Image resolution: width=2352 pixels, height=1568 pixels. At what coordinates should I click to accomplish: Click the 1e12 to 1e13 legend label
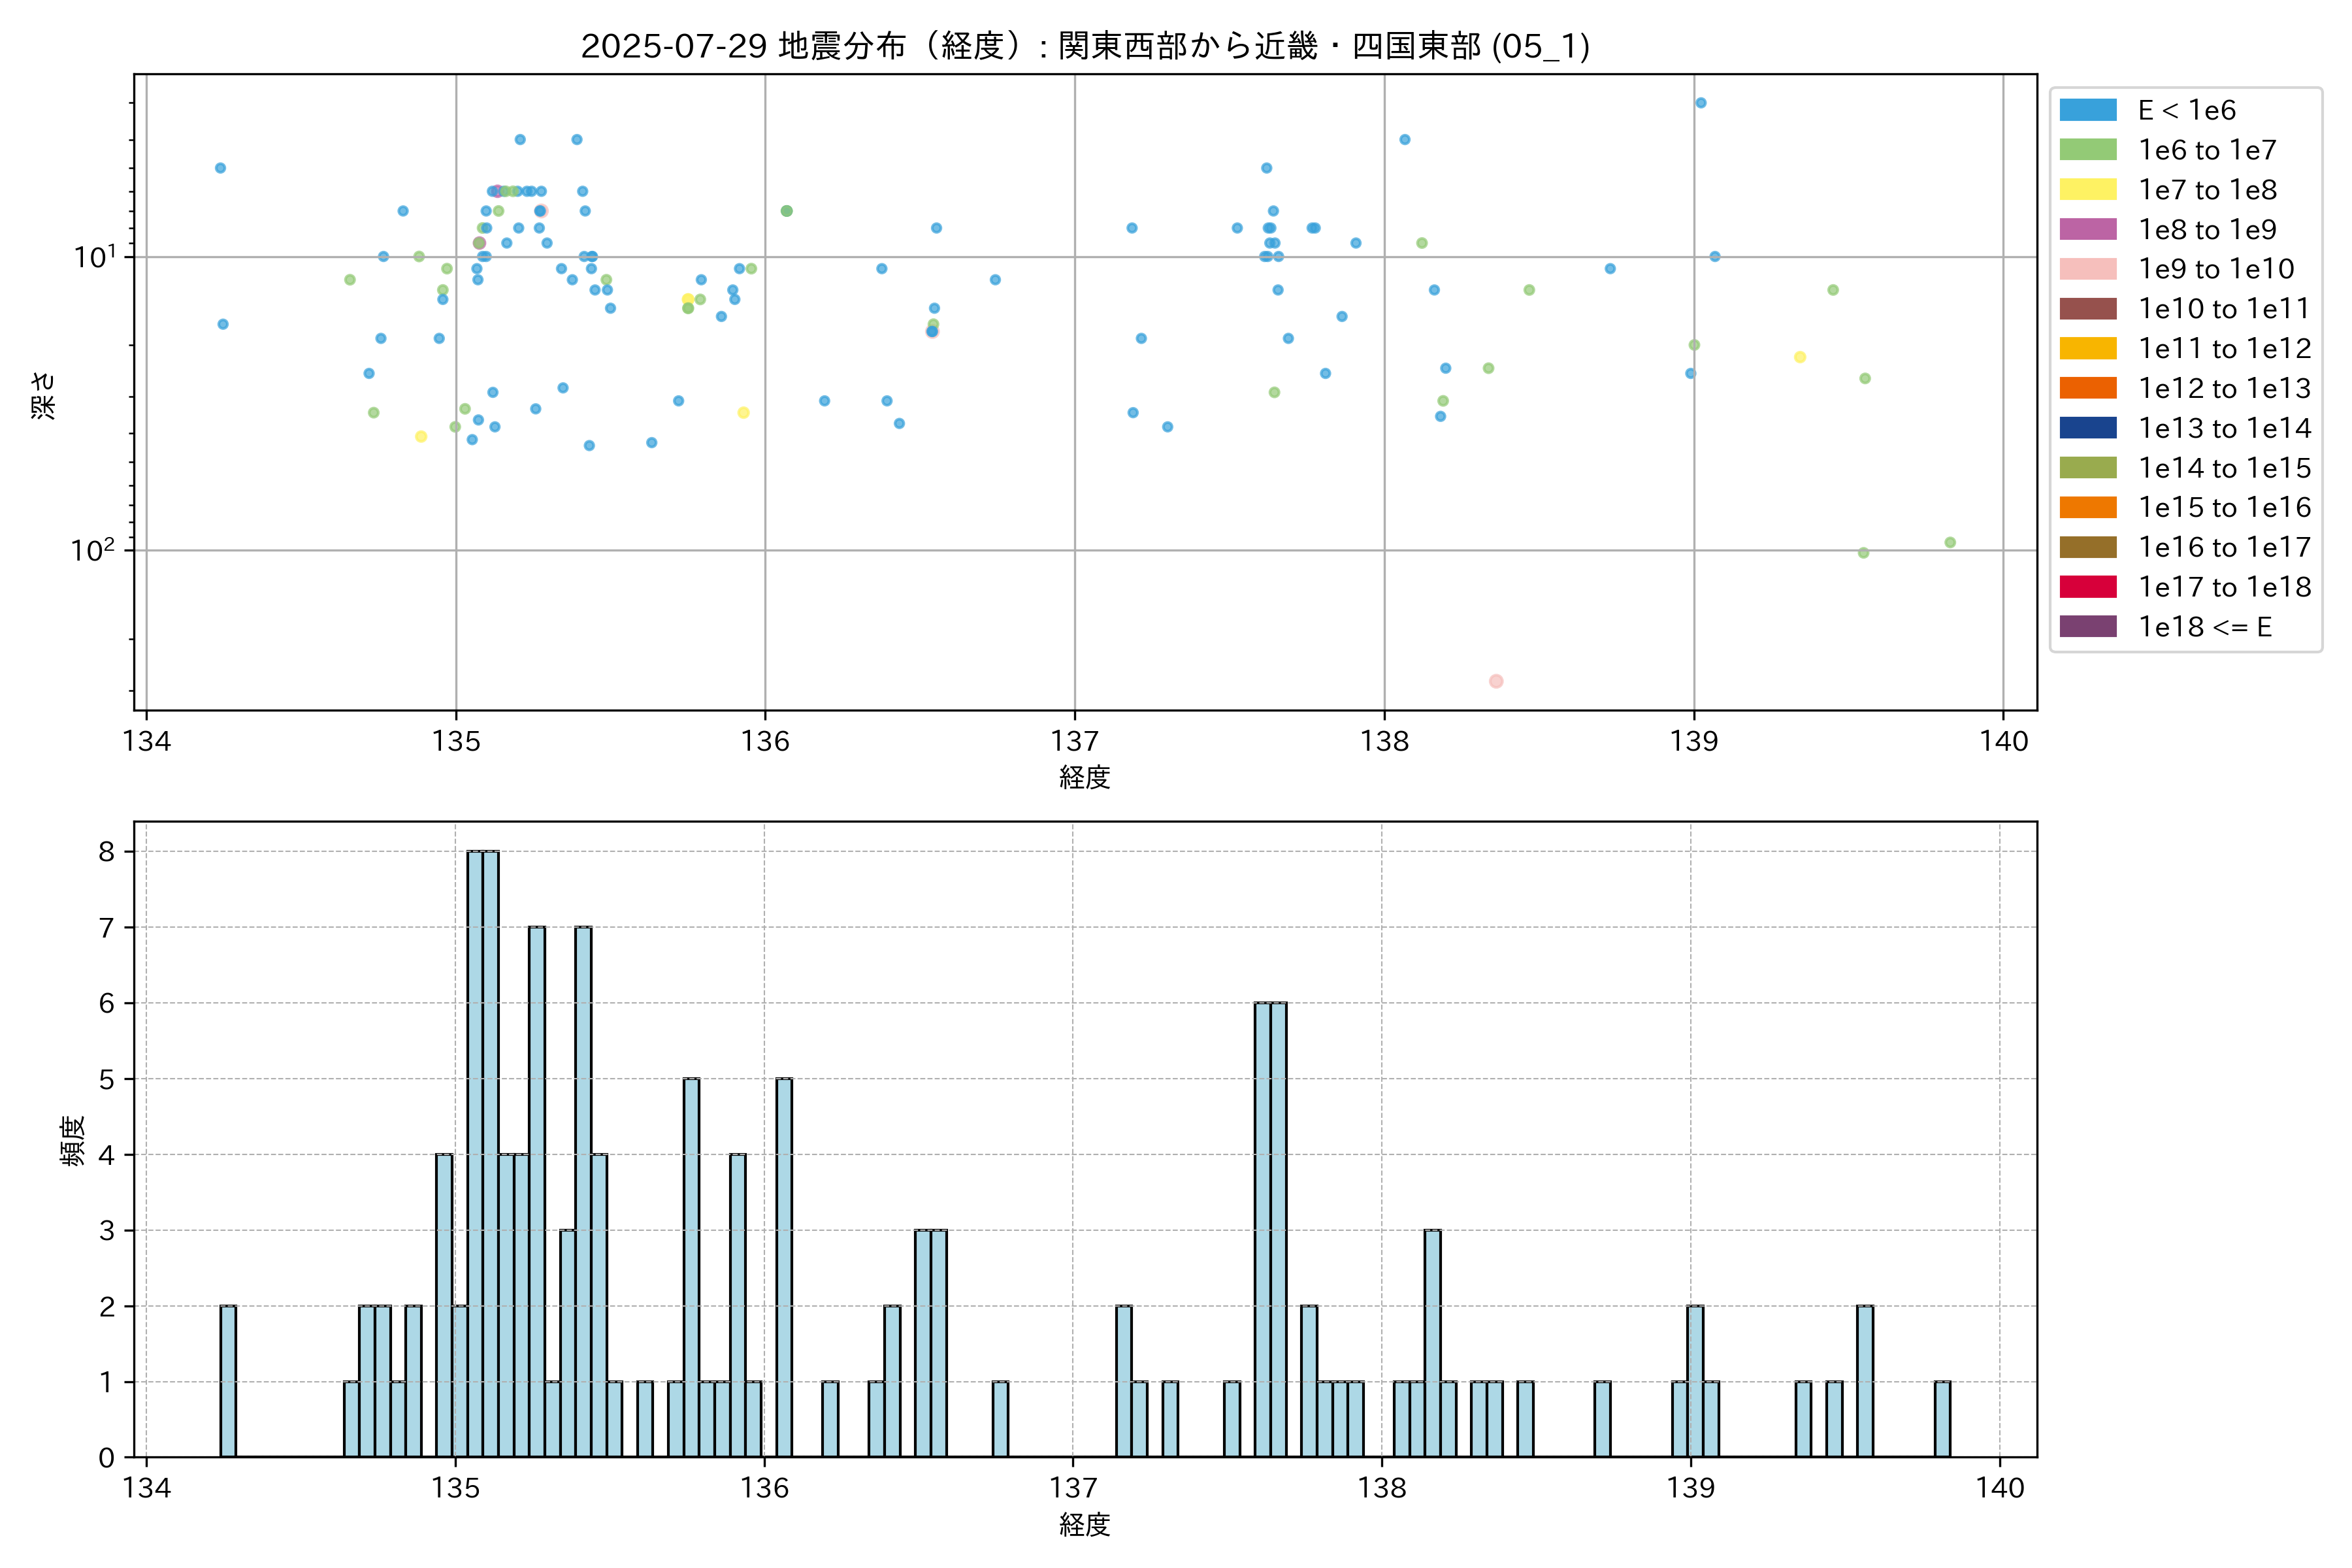pyautogui.click(x=2224, y=389)
